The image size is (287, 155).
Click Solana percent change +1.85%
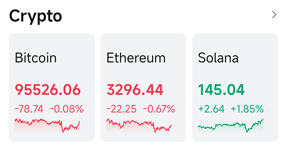(247, 109)
